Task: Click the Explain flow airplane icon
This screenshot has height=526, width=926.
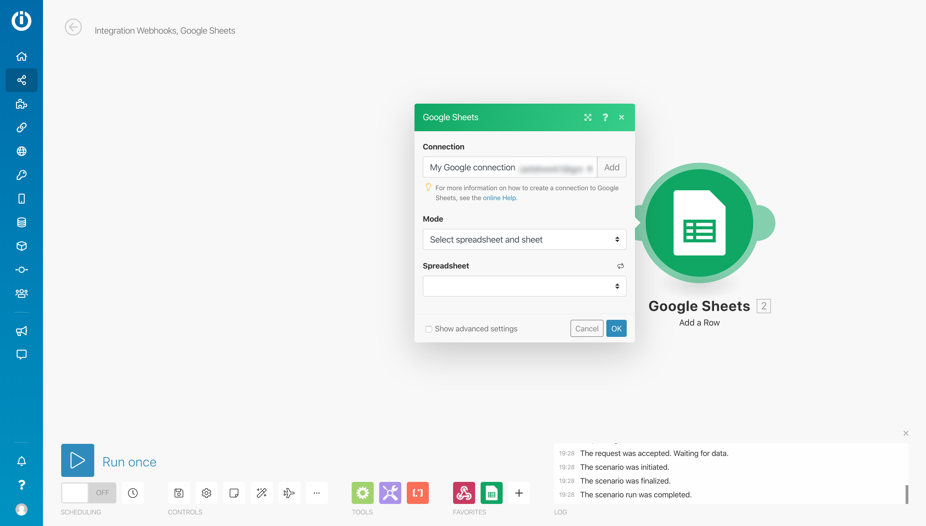Action: pyautogui.click(x=289, y=493)
